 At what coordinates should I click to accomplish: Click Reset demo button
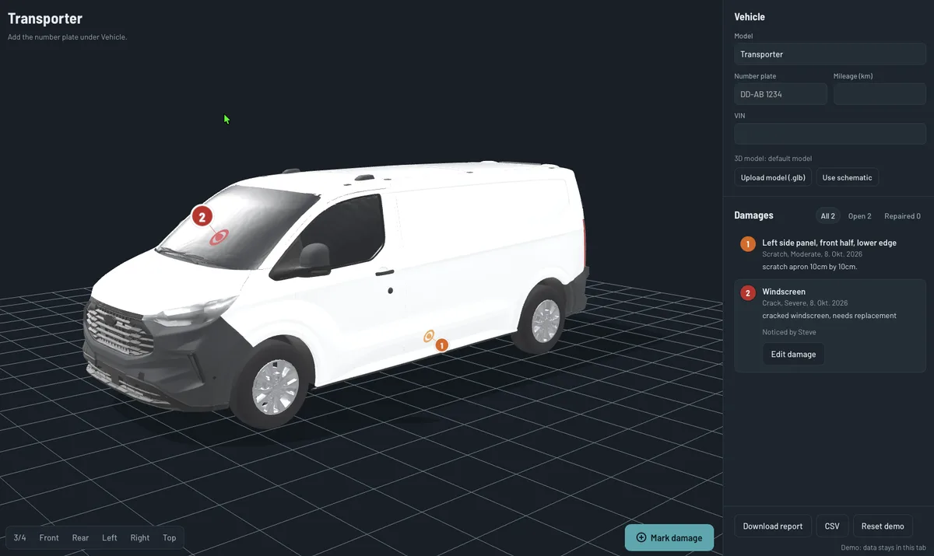pyautogui.click(x=883, y=526)
